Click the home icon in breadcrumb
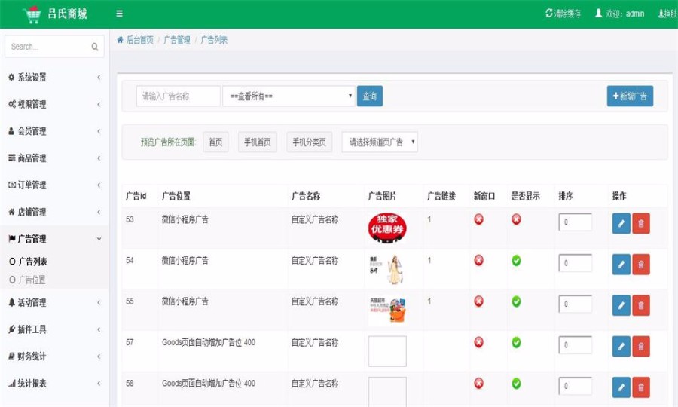 [x=121, y=40]
